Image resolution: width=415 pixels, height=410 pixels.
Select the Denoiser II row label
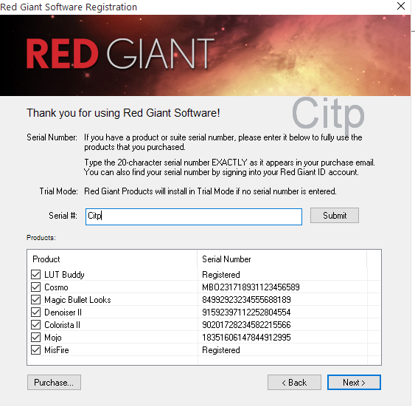63,312
